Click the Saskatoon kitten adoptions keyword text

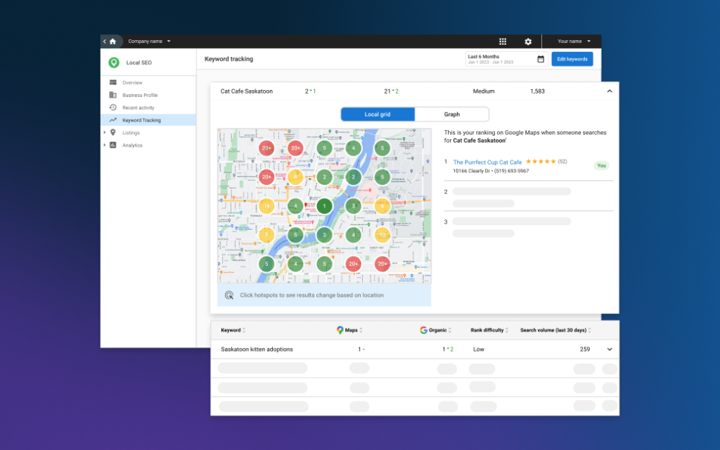click(x=257, y=349)
